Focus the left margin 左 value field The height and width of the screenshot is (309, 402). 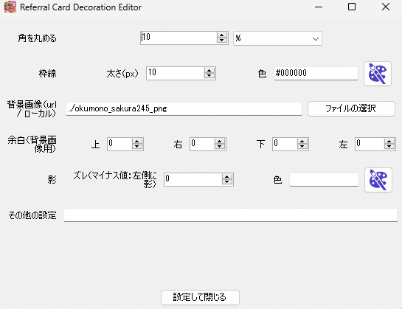(370, 144)
